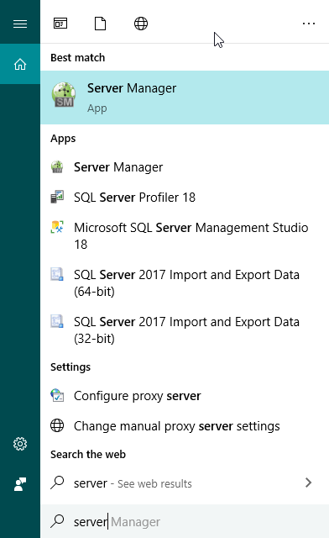Click icon for Import Export Data (64-bit)
Screen dimensions: 329x538
pos(57,275)
